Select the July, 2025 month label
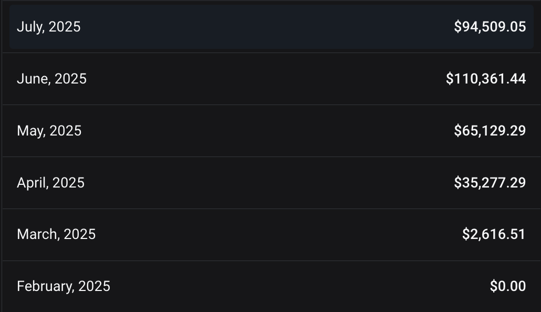Viewport: 541px width, 312px height. coord(49,27)
